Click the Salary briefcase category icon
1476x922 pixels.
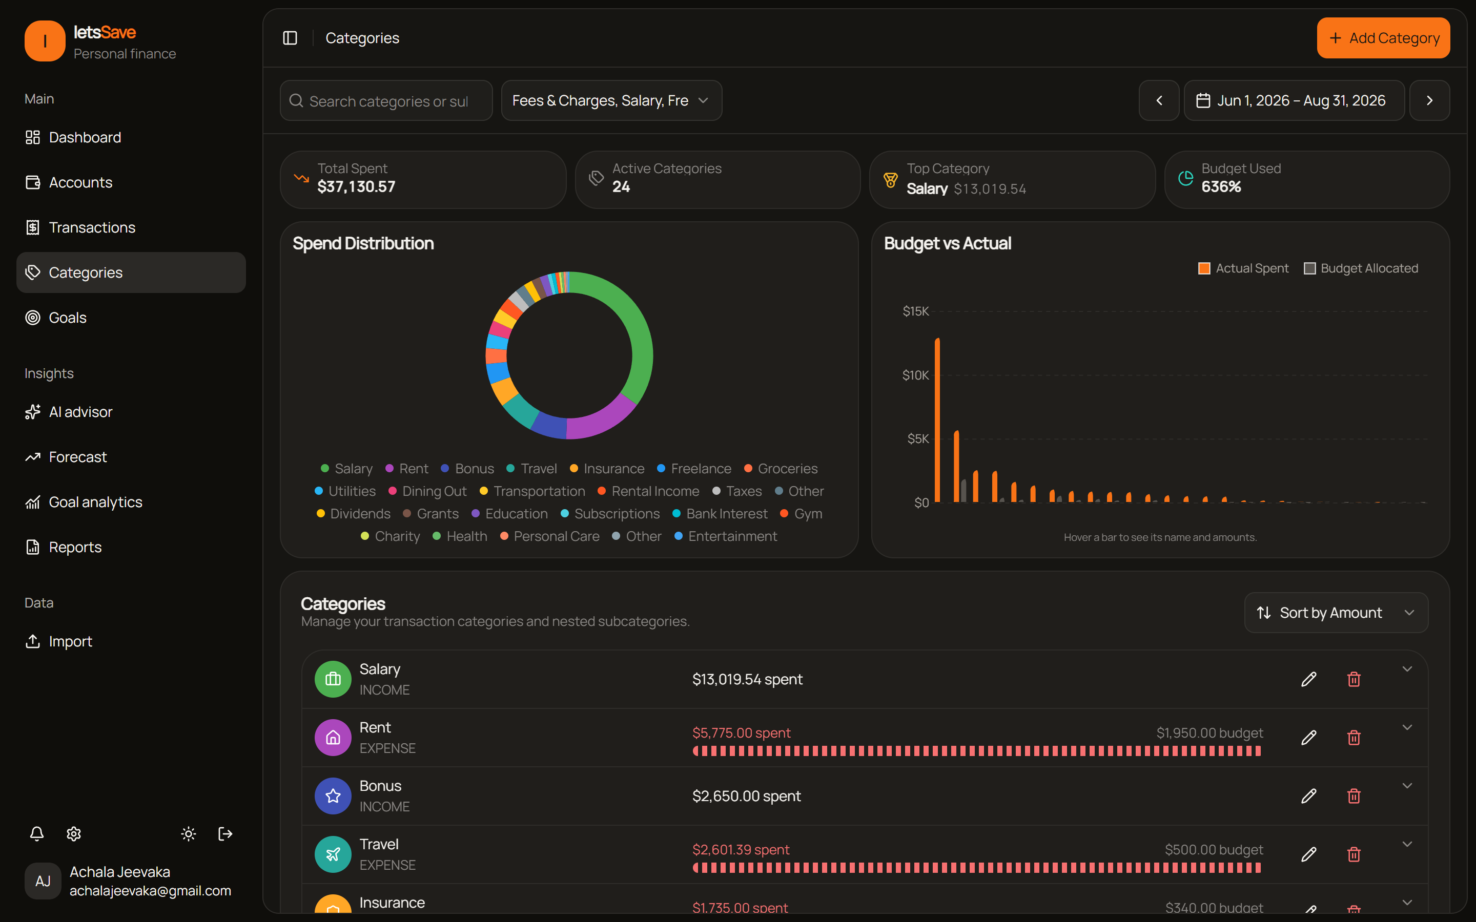[x=333, y=679]
